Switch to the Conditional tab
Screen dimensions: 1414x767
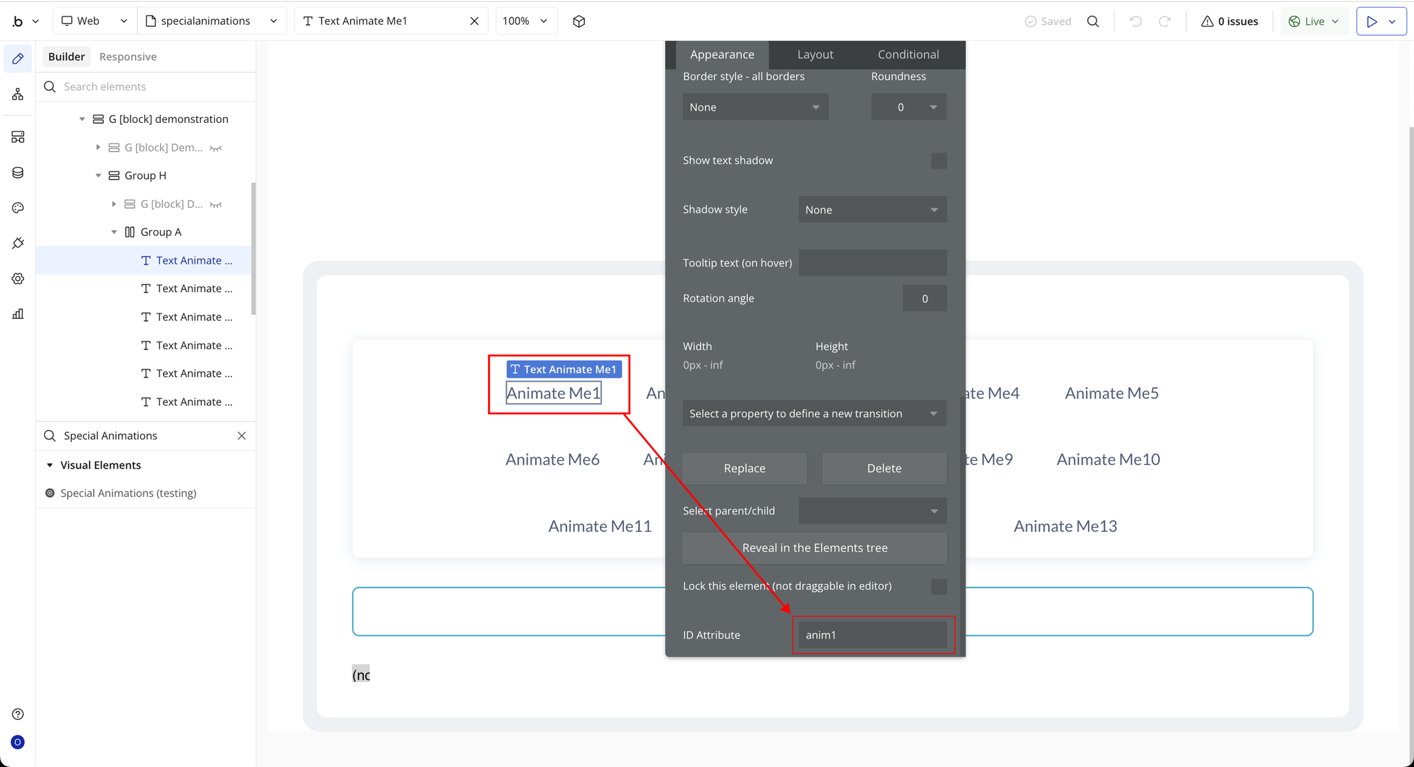(908, 55)
